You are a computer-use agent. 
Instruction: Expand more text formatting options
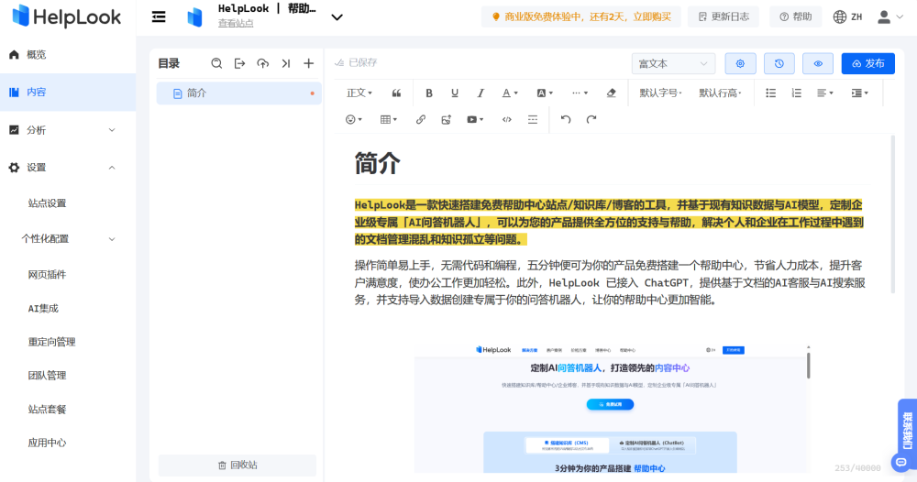(580, 93)
